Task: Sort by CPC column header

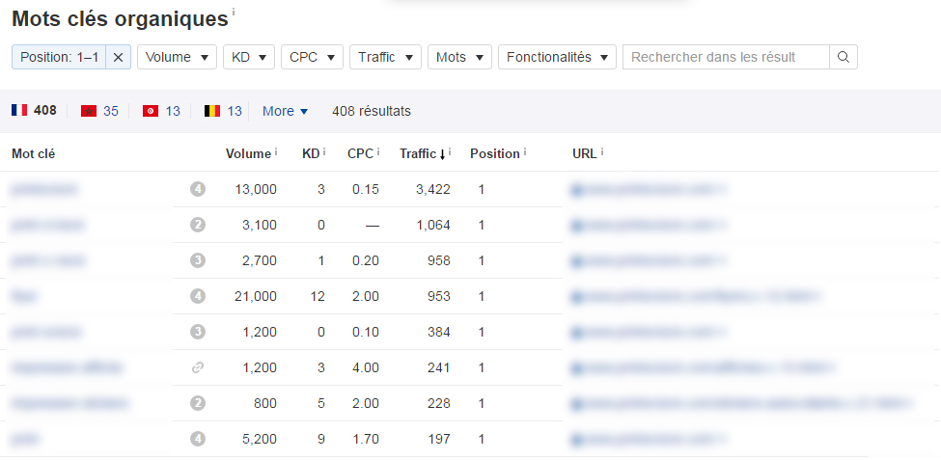Action: pyautogui.click(x=360, y=153)
